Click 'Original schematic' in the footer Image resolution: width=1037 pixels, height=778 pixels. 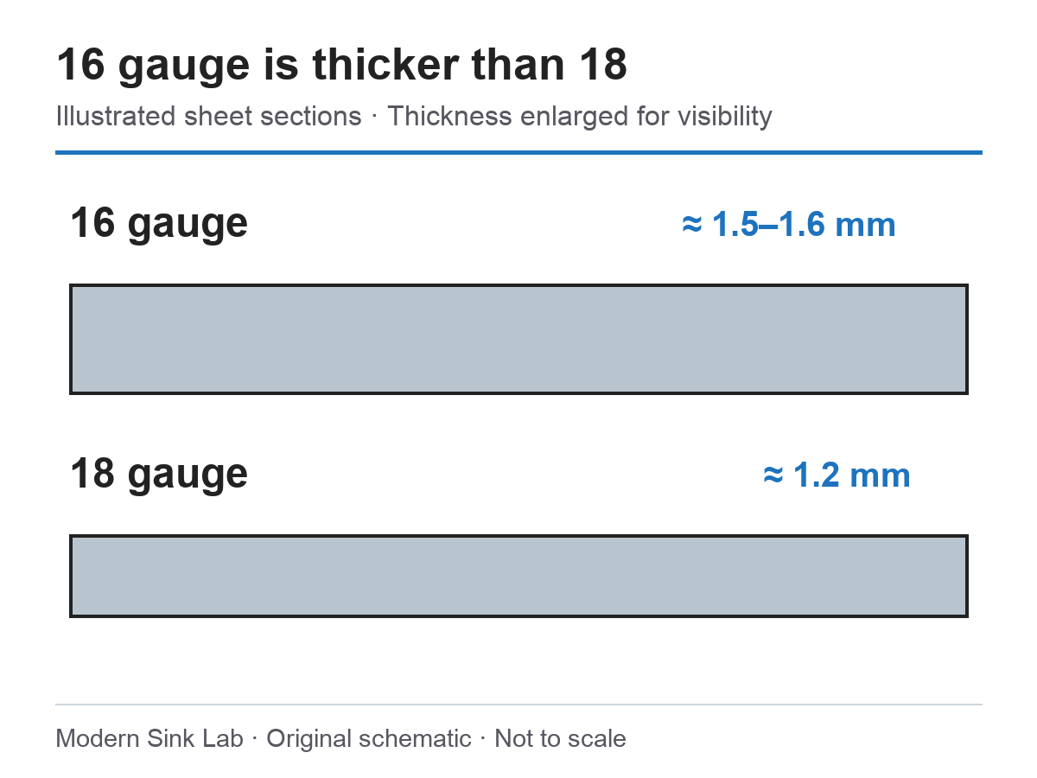(369, 739)
